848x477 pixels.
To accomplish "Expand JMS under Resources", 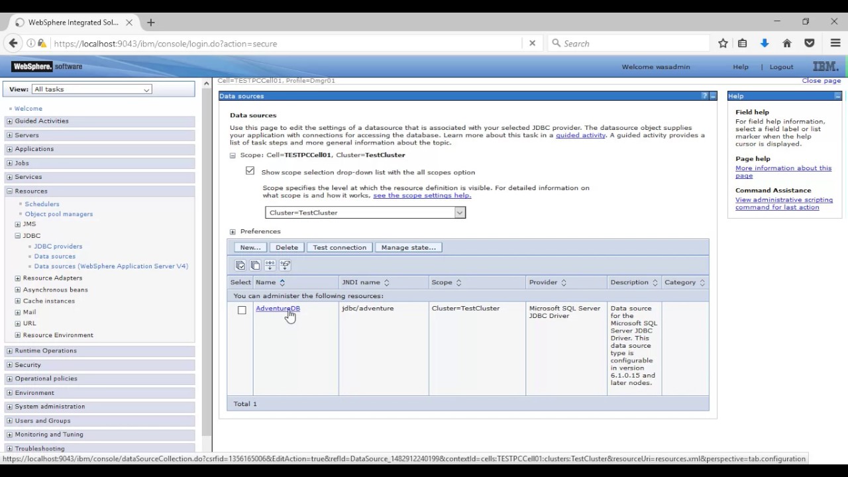I will (x=18, y=225).
